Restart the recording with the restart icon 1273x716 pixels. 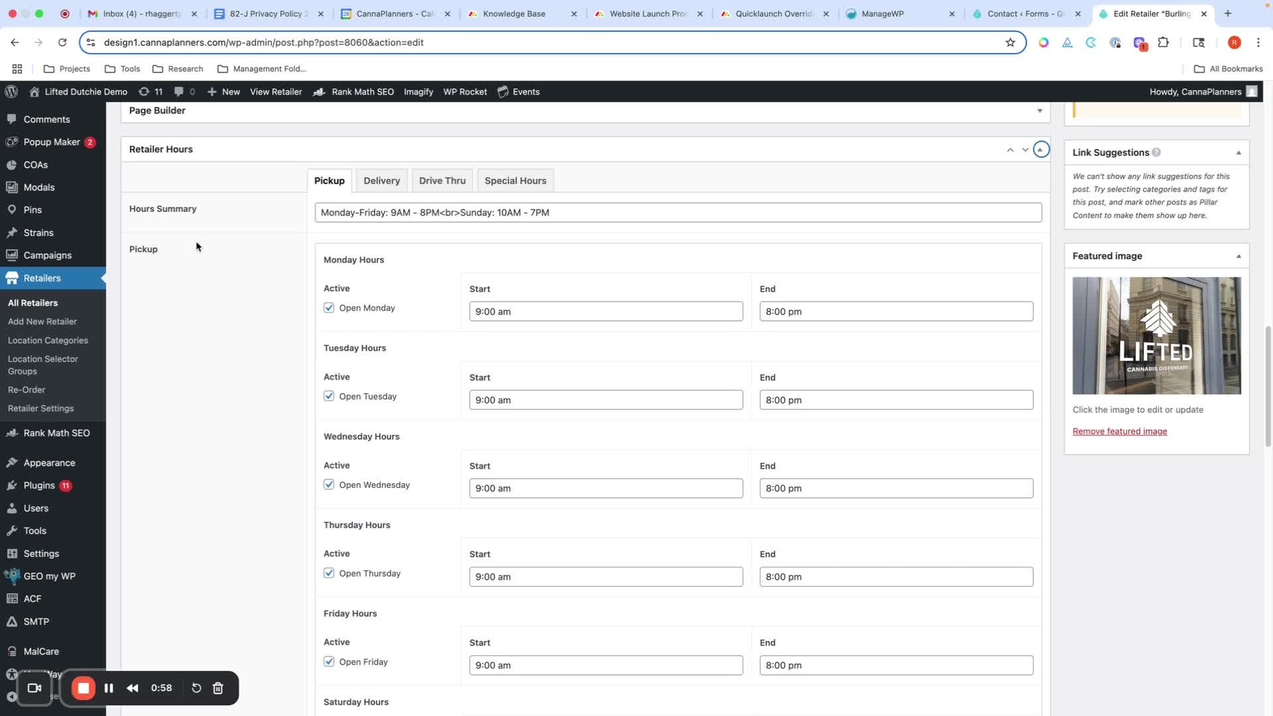pos(196,688)
